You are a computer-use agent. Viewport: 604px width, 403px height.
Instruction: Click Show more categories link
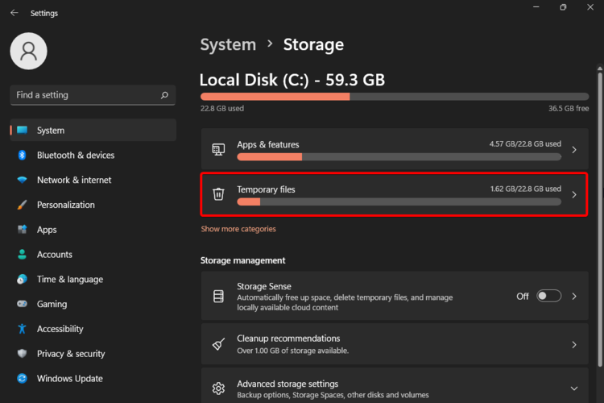tap(238, 229)
